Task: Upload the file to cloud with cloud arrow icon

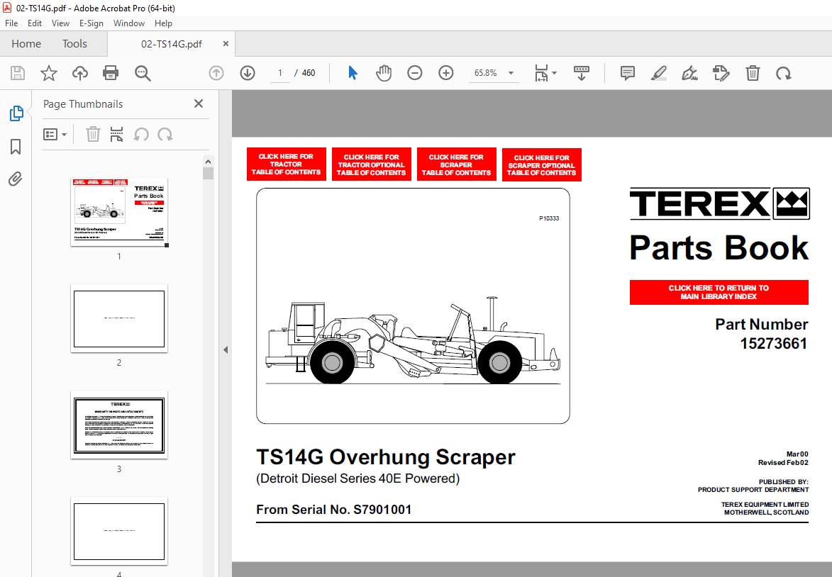Action: click(x=79, y=73)
